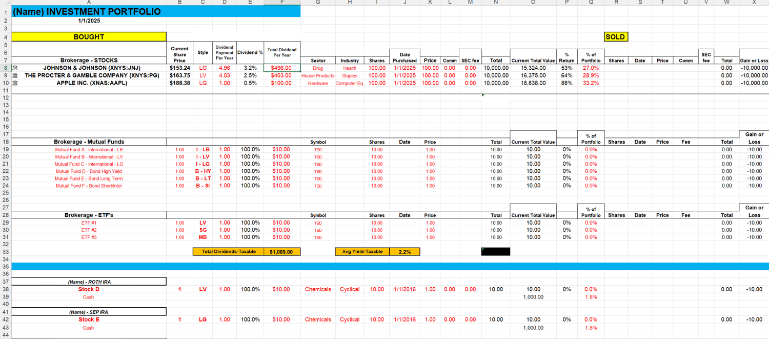Image resolution: width=769 pixels, height=339 pixels.
Task: Select the $1,089.00 total dividends cell
Action: point(282,252)
